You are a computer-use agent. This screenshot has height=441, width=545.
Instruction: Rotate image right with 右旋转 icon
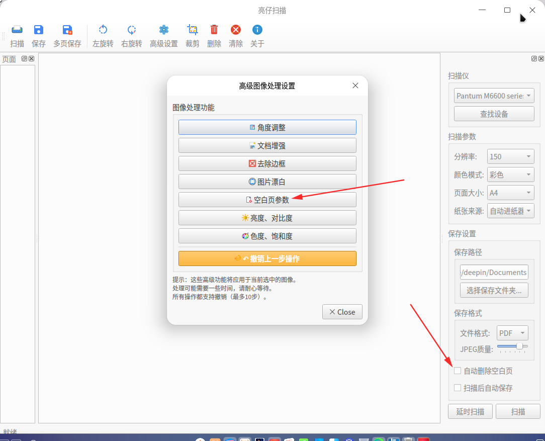click(131, 30)
